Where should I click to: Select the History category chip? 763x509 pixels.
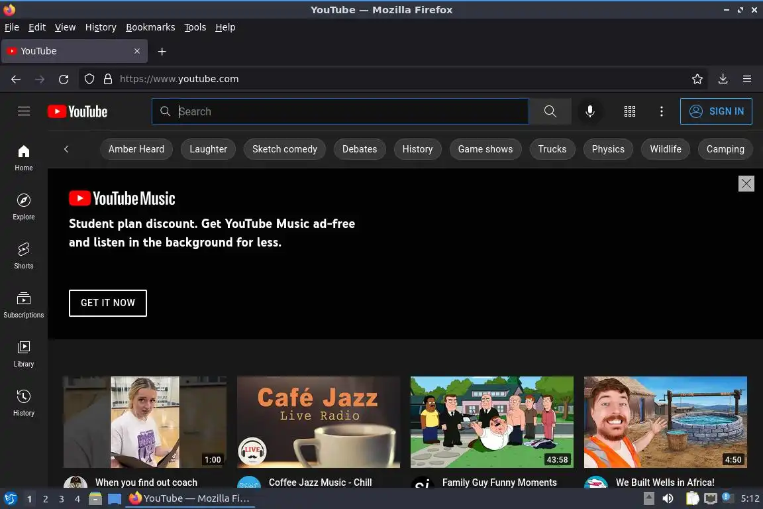pos(417,149)
